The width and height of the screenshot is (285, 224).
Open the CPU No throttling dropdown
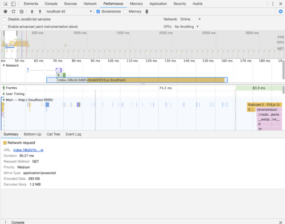(186, 27)
